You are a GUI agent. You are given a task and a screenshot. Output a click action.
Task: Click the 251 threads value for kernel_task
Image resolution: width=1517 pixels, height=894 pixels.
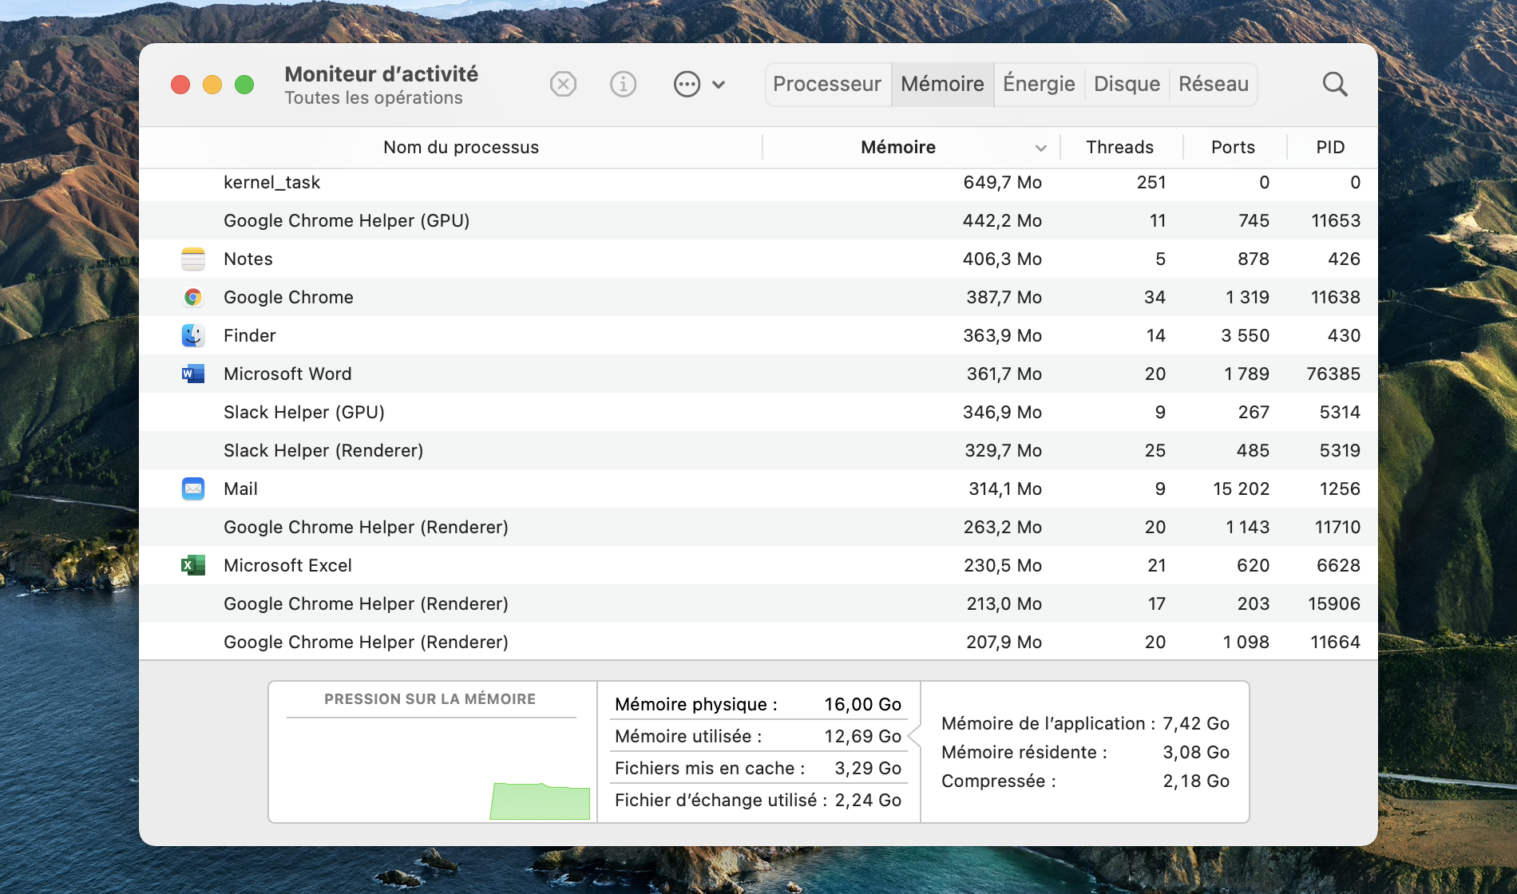[x=1151, y=182]
